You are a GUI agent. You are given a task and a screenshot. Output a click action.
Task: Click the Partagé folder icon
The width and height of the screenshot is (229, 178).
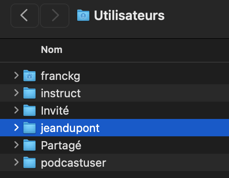[x=29, y=145]
